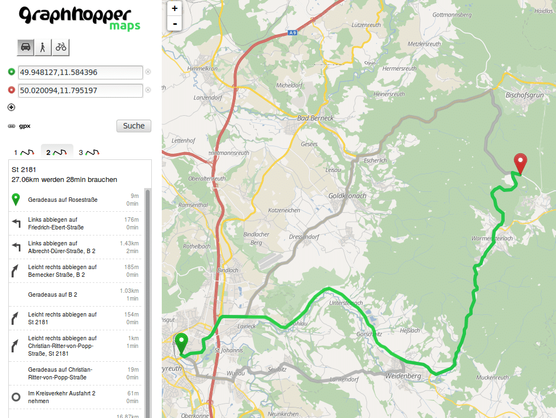Click the permalink chain icon

click(x=12, y=126)
